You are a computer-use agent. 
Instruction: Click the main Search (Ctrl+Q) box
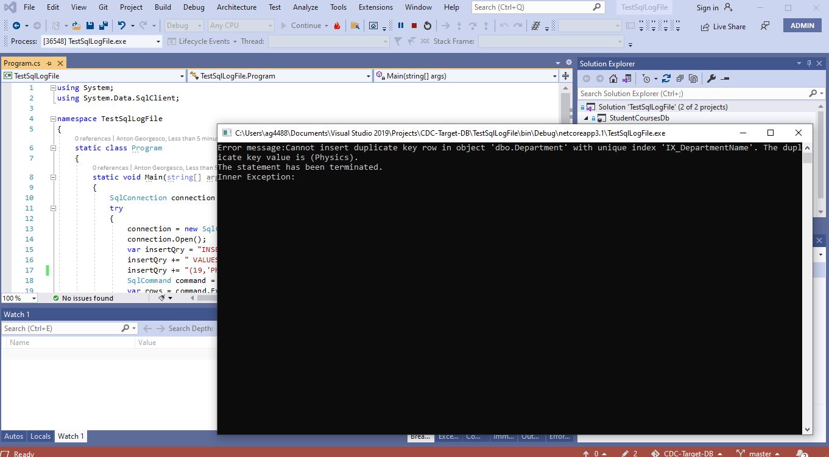(x=538, y=7)
